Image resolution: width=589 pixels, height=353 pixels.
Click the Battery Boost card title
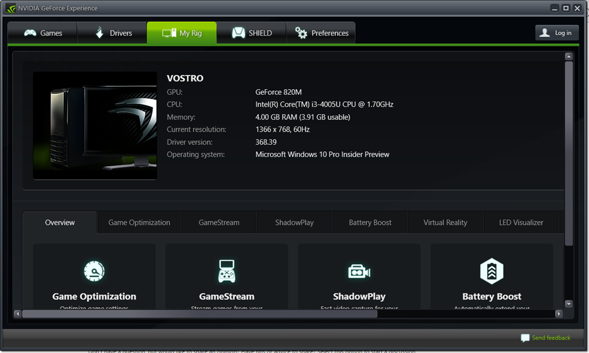pyautogui.click(x=492, y=296)
